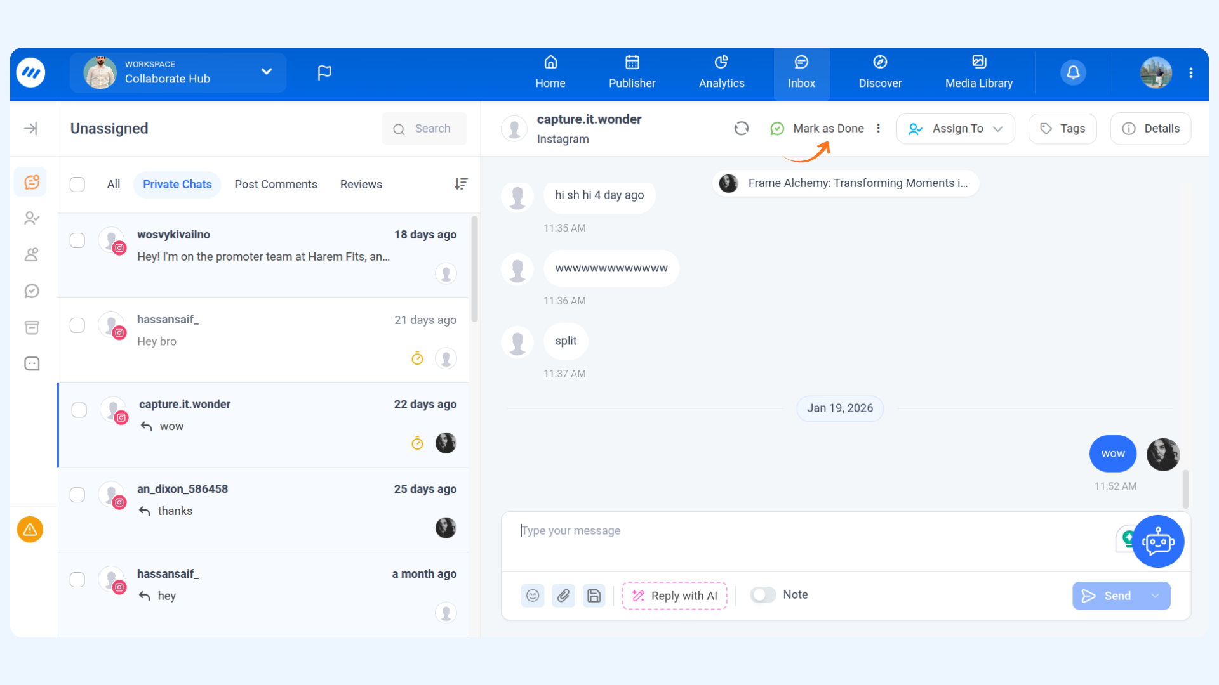Click the attachment paperclip icon
The width and height of the screenshot is (1219, 685).
click(x=563, y=596)
